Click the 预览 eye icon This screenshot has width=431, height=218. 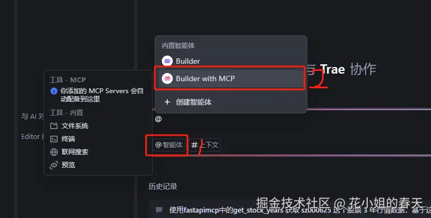point(54,165)
